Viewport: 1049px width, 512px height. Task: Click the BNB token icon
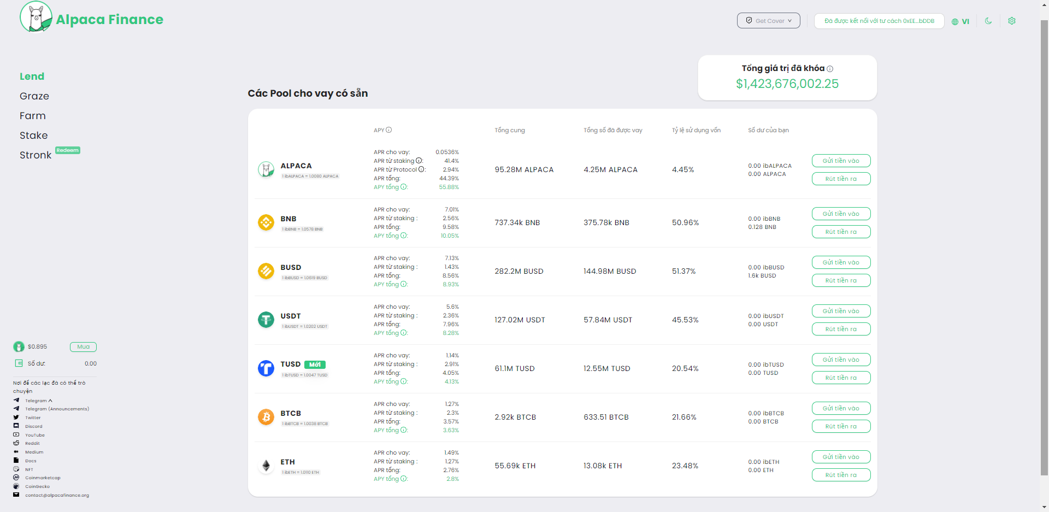[266, 222]
